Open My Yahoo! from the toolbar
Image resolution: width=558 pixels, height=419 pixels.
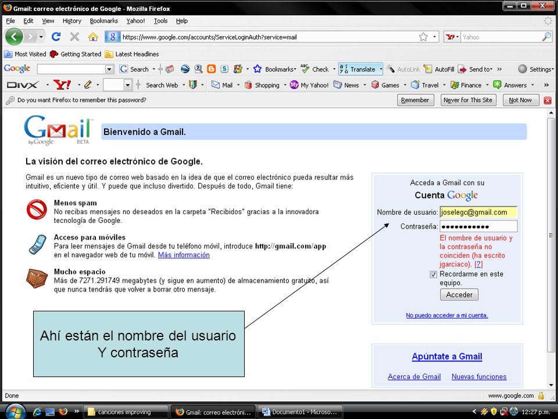tap(309, 85)
